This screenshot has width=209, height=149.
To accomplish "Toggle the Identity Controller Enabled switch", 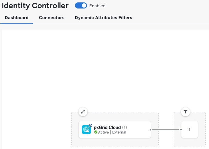I will pos(81,5).
